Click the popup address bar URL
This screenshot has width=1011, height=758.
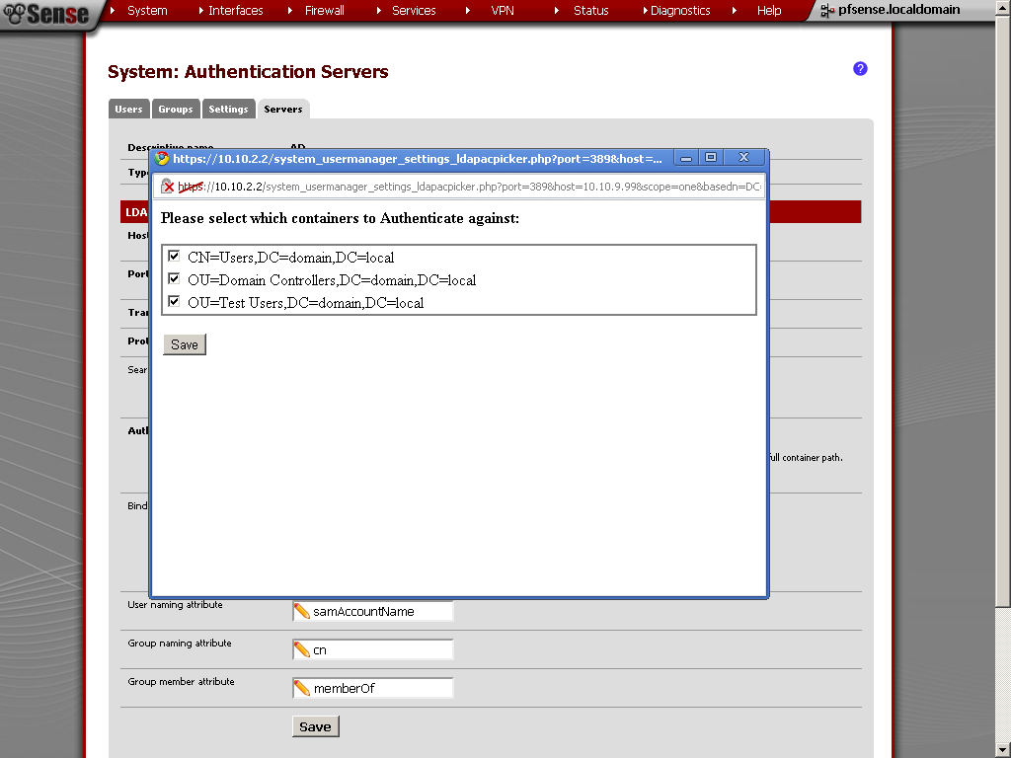[x=469, y=187]
